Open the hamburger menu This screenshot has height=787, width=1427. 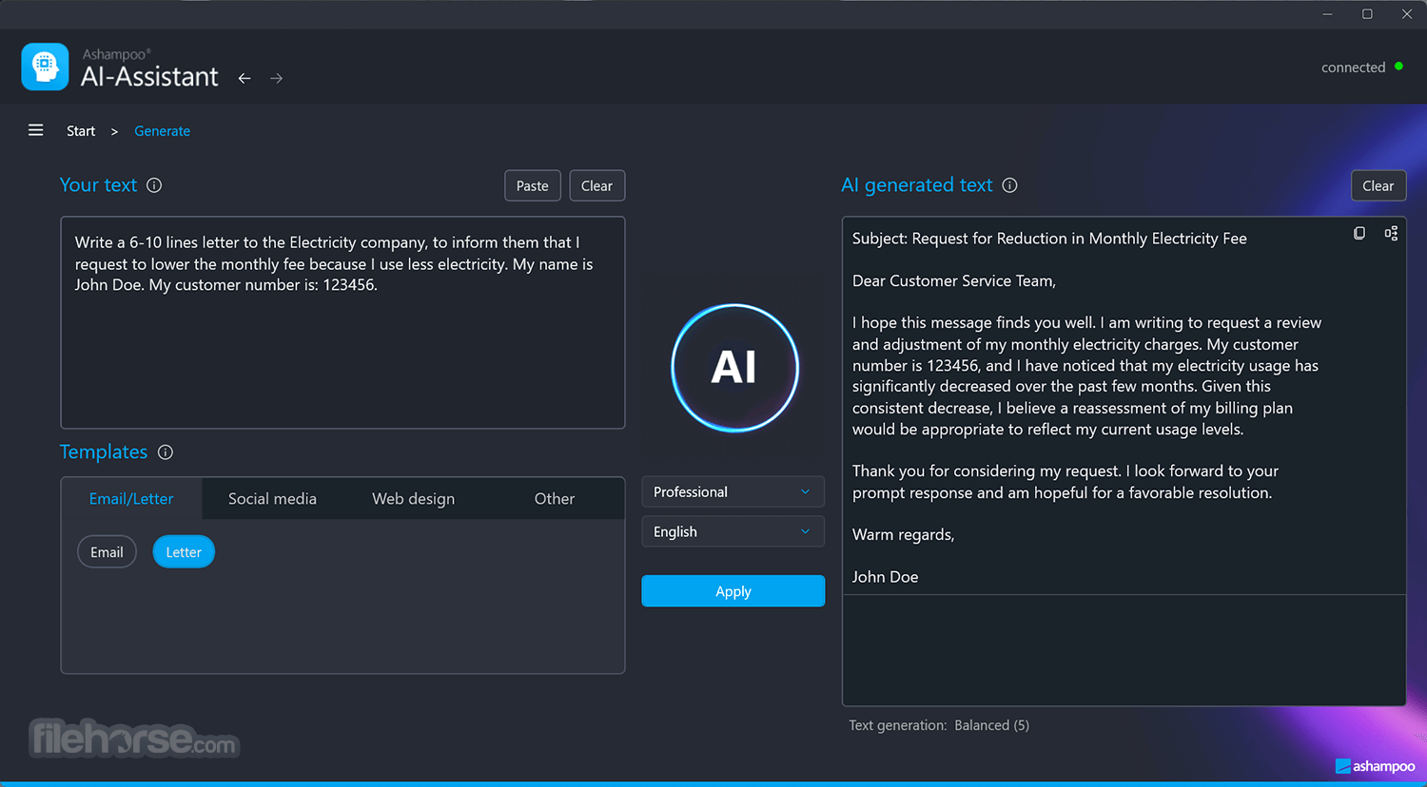click(36, 130)
